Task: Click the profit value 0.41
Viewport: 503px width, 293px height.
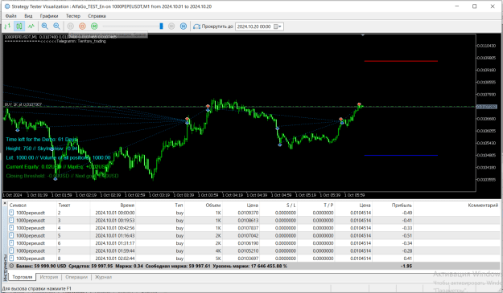Action: [x=408, y=258]
